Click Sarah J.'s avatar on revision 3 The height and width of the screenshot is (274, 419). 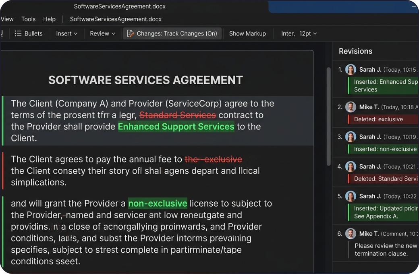351,137
